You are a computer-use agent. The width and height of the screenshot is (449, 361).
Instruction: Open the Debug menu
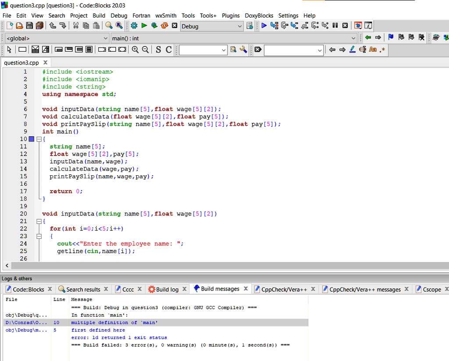[x=119, y=15]
